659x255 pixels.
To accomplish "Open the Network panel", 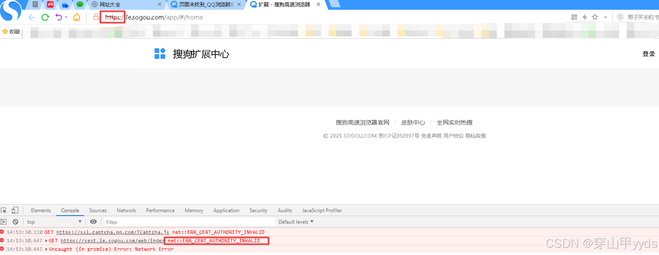I will (x=127, y=211).
